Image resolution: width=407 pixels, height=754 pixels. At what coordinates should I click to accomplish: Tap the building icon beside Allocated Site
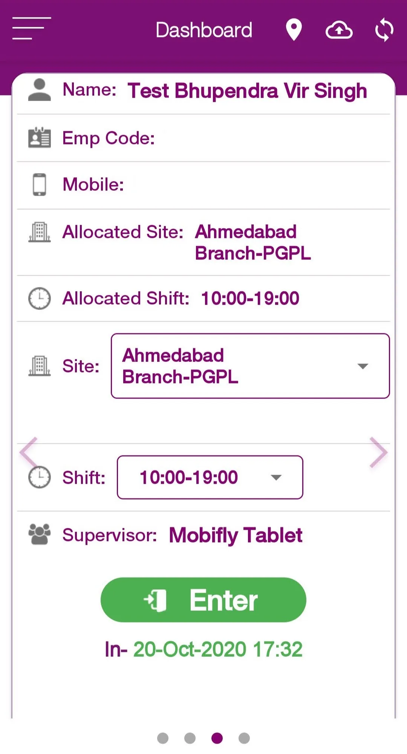tap(39, 232)
